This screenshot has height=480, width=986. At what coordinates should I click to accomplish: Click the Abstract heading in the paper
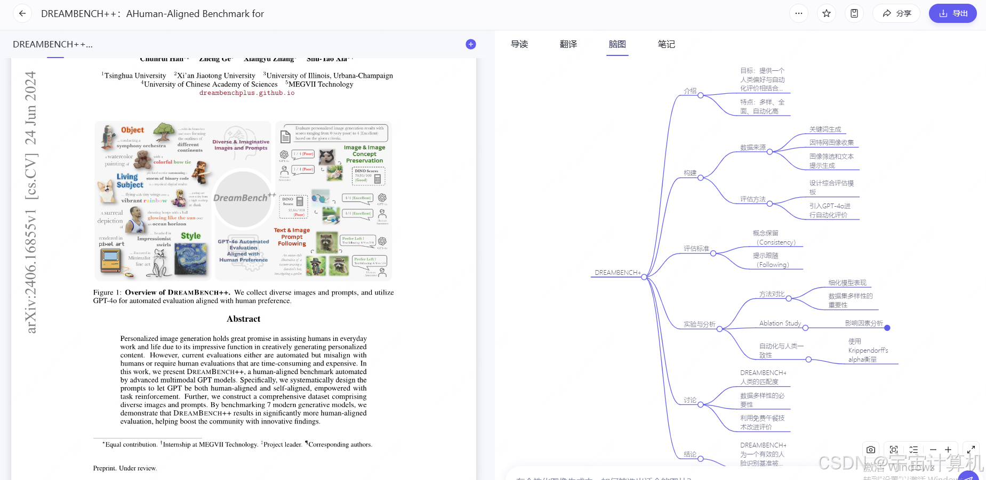click(244, 319)
